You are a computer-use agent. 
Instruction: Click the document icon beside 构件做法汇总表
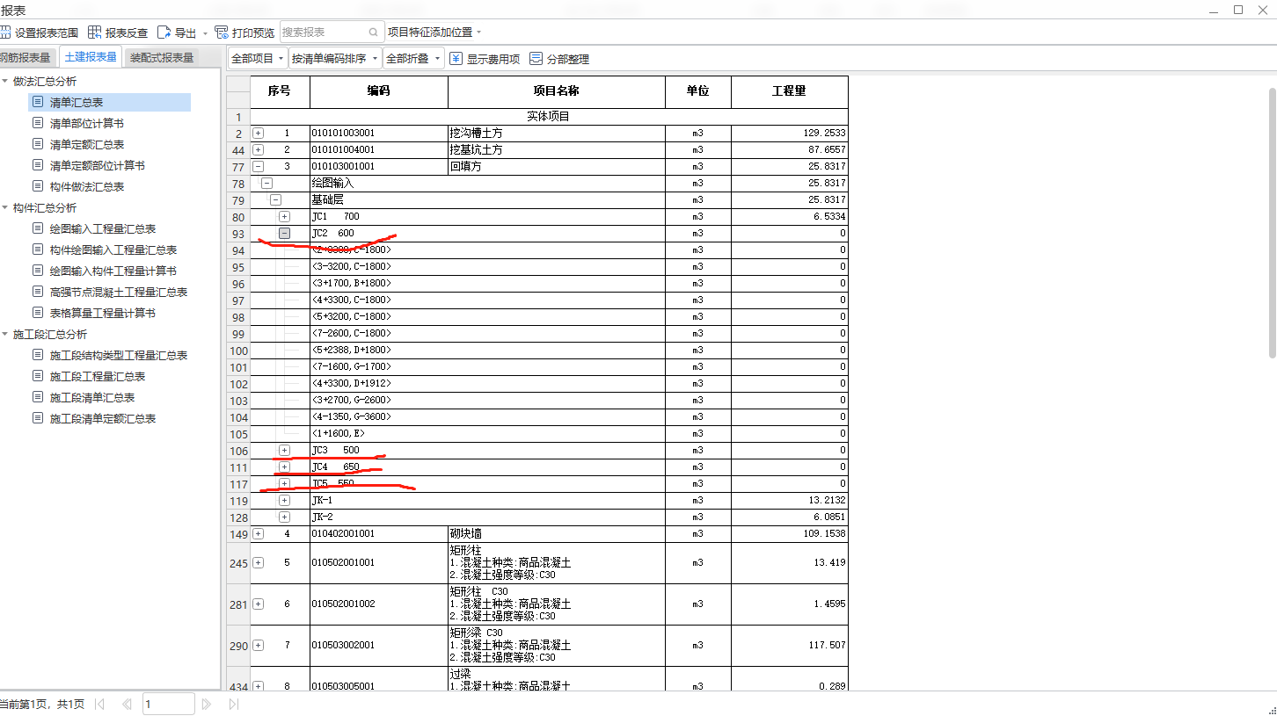(38, 186)
